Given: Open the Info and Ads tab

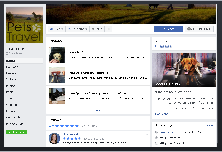Looking at the screenshot, I should [15, 124].
